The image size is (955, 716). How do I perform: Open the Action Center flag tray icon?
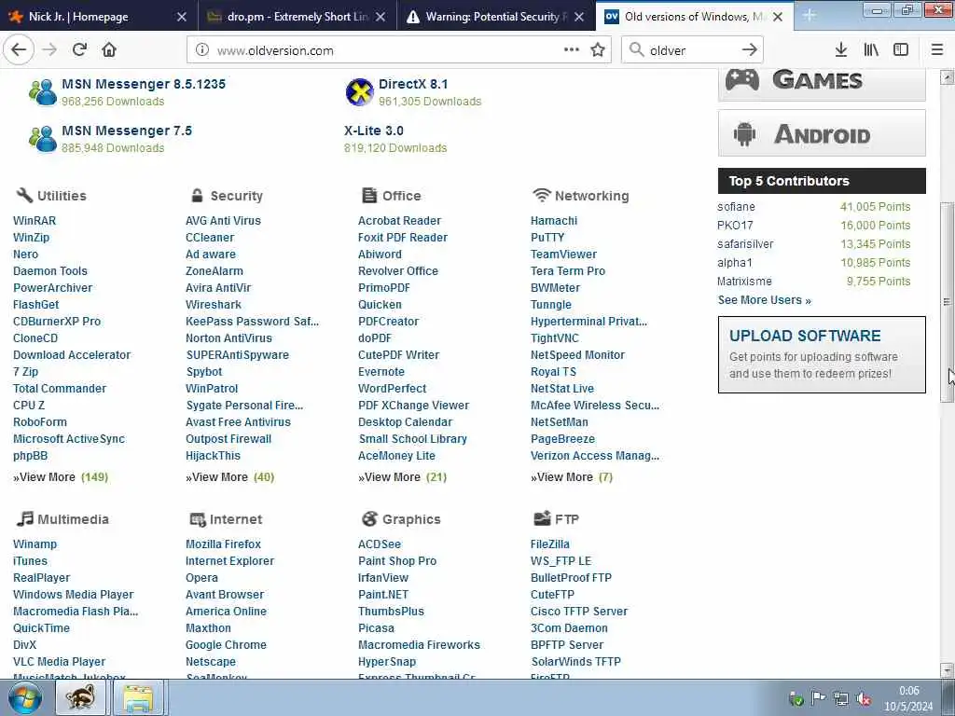(x=819, y=698)
